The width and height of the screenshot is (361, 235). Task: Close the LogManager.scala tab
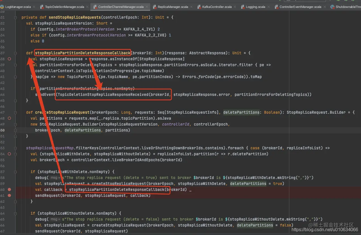pyautogui.click(x=34, y=7)
